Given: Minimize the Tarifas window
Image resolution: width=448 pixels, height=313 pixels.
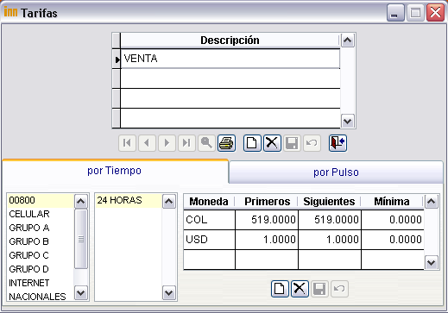Looking at the screenshot, I should pyautogui.click(x=395, y=13).
